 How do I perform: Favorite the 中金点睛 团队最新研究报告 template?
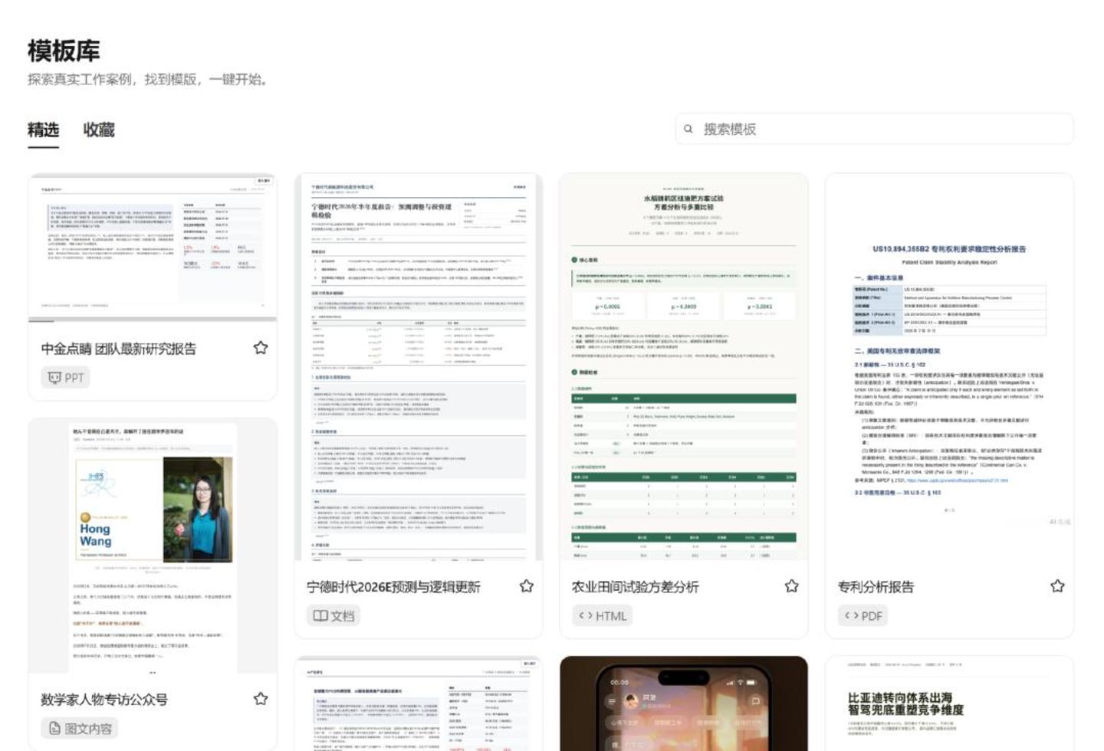(x=261, y=348)
